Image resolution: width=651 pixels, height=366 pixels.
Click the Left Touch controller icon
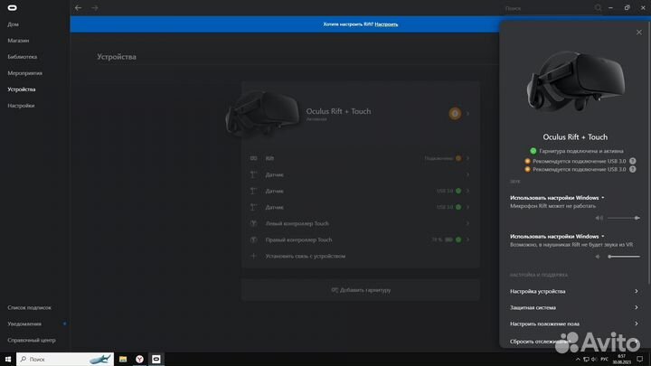pos(254,223)
